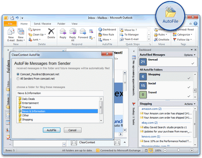Click the Move to: ? quick step
The height and width of the screenshot is (158, 202).
coord(128,30)
